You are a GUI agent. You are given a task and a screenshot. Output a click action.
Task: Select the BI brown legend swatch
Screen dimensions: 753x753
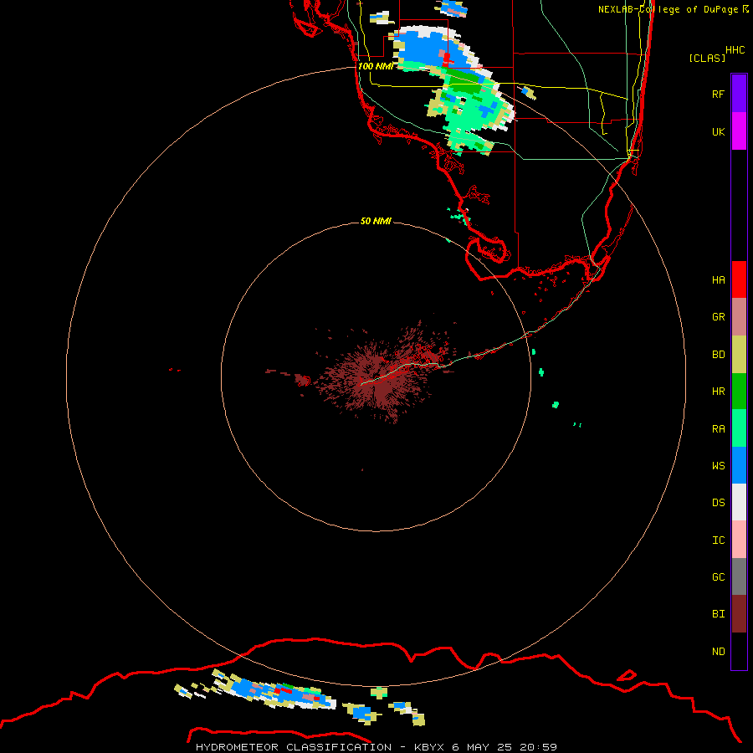(739, 614)
